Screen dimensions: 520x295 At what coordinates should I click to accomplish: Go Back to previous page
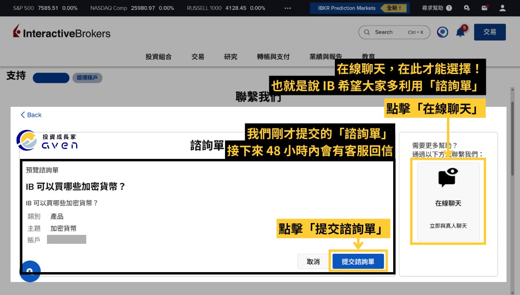point(31,115)
